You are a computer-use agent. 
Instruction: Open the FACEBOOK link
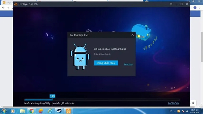tap(174, 103)
